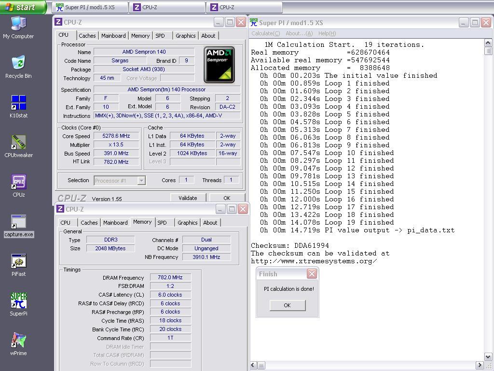Launch the PiFast shortcut

pos(19,265)
